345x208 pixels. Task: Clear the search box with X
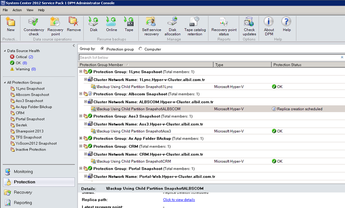(342, 57)
